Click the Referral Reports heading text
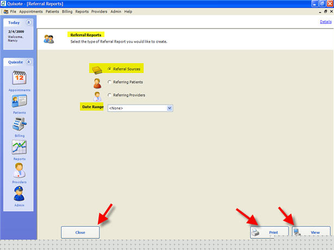 (x=86, y=35)
